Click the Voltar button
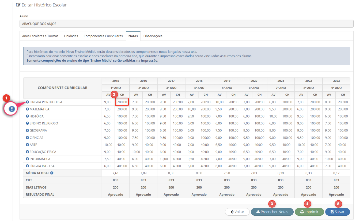 [237, 212]
